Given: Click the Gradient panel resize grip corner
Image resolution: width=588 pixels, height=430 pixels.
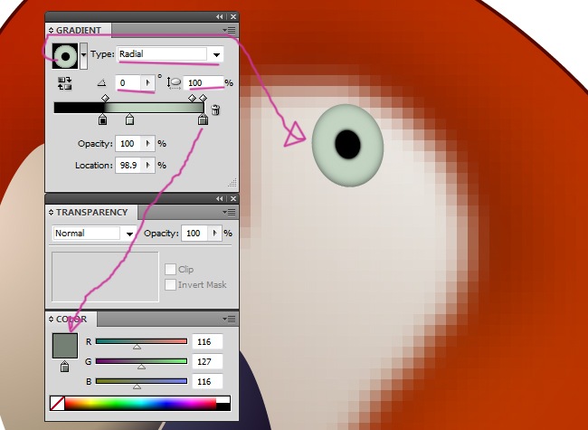Looking at the screenshot, I should [232, 183].
